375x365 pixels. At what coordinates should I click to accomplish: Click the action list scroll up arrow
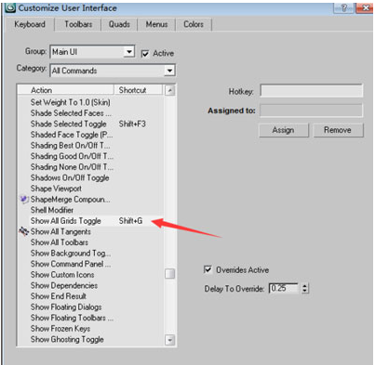pos(169,90)
